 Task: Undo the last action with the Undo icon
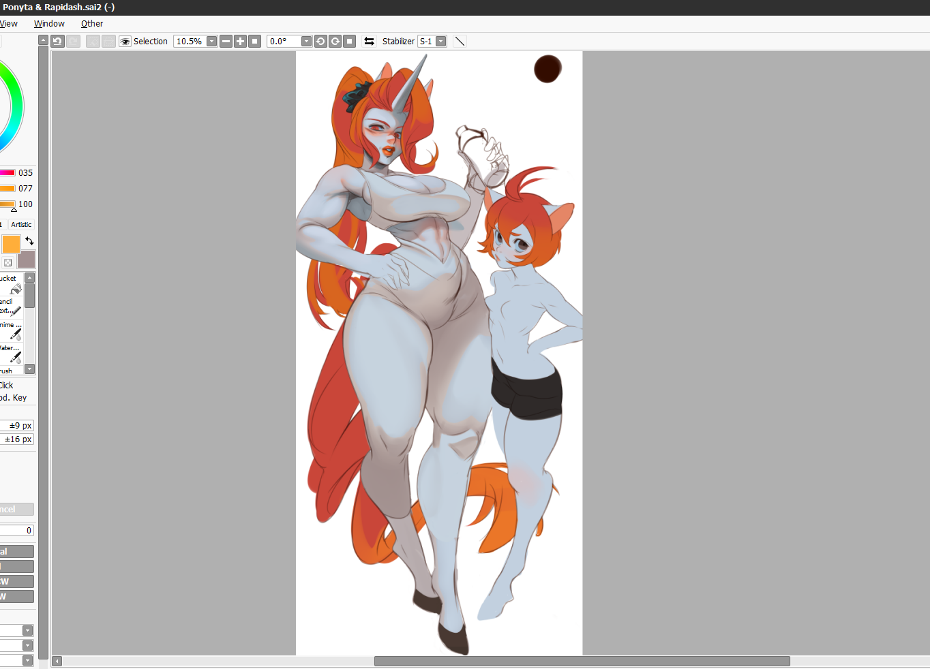pos(57,41)
